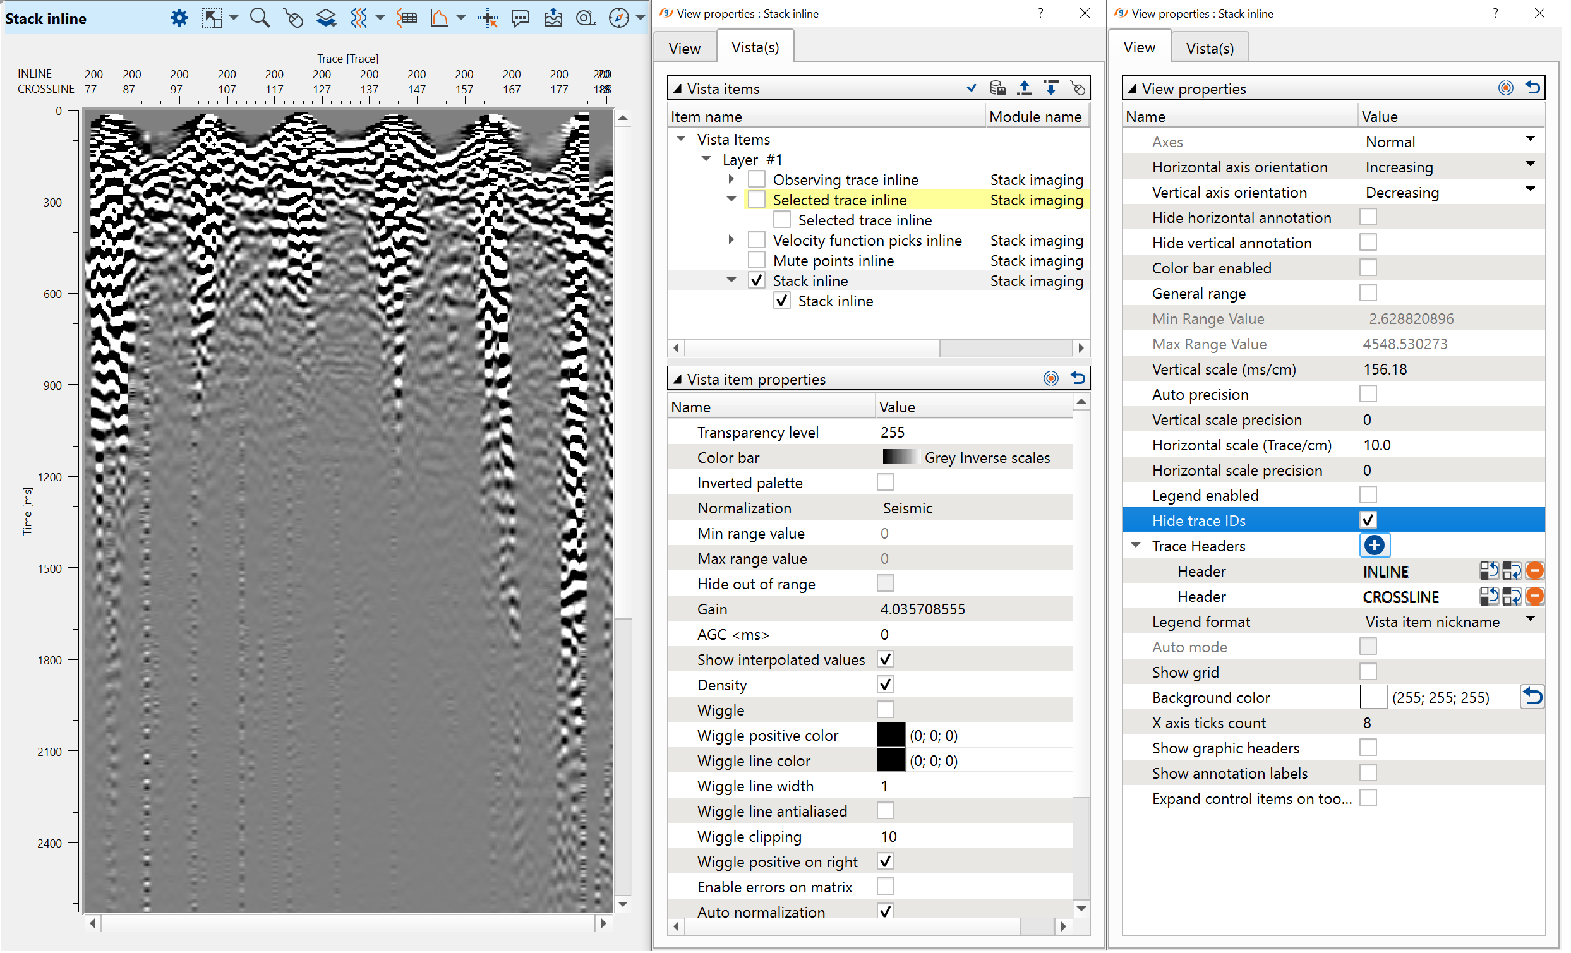The height and width of the screenshot is (953, 1571).
Task: Enable the Wiggle checkbox
Action: (886, 709)
